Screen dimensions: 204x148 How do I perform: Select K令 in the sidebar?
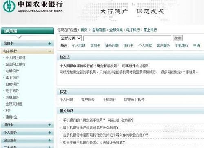click(x=8, y=111)
